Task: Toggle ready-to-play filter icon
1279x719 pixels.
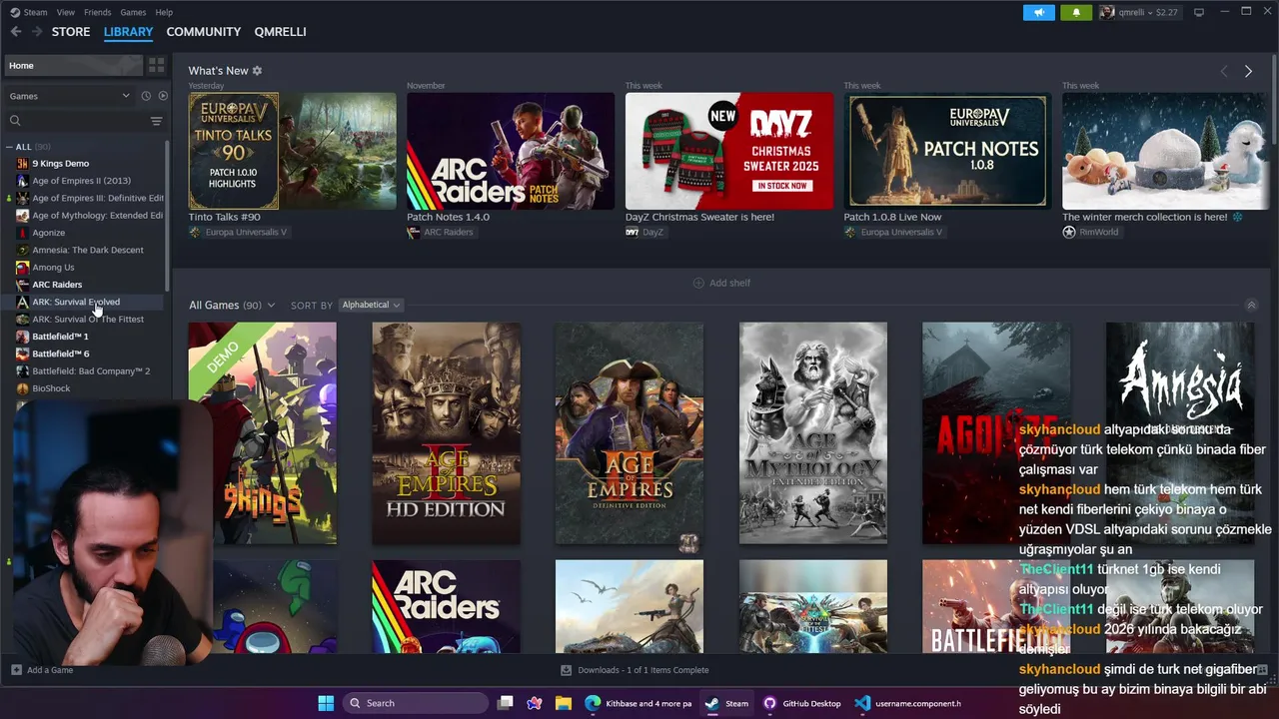Action: [163, 96]
